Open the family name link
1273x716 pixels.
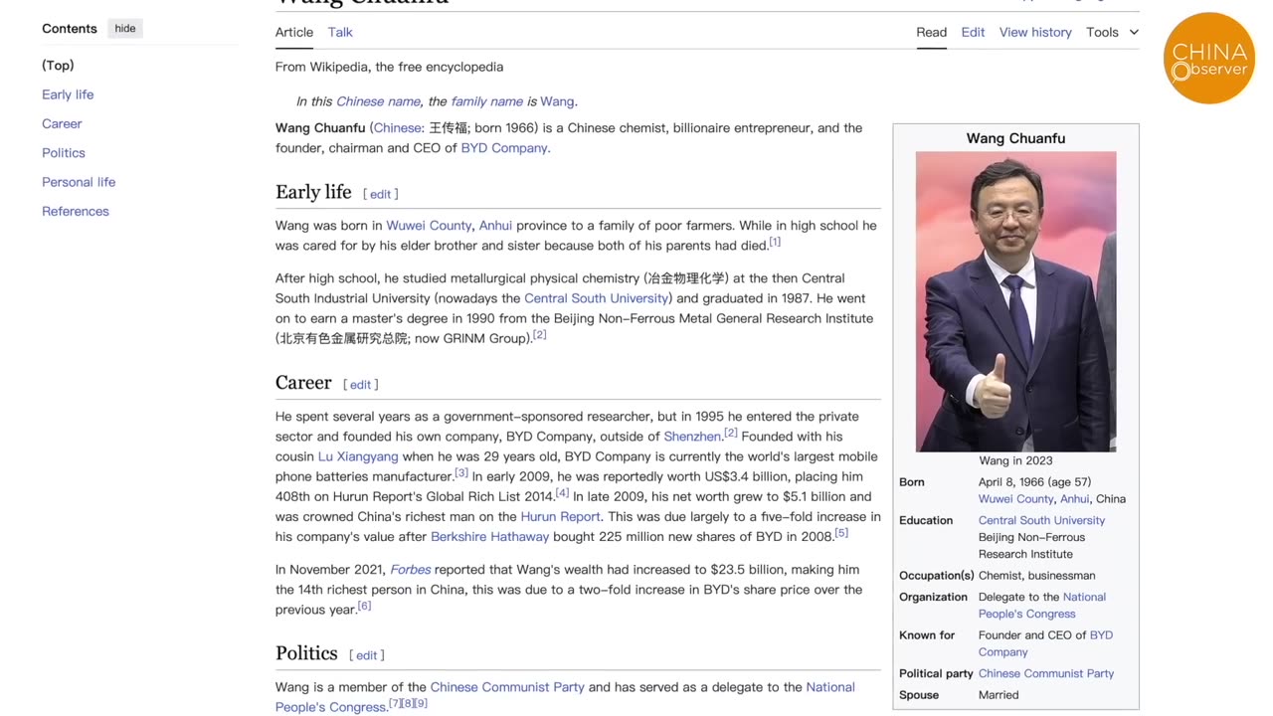coord(486,101)
